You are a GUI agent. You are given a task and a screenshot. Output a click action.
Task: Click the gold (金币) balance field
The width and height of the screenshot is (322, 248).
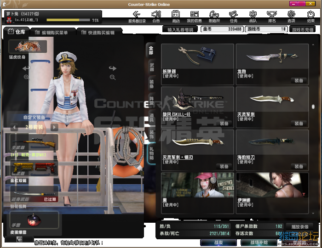click(222, 29)
